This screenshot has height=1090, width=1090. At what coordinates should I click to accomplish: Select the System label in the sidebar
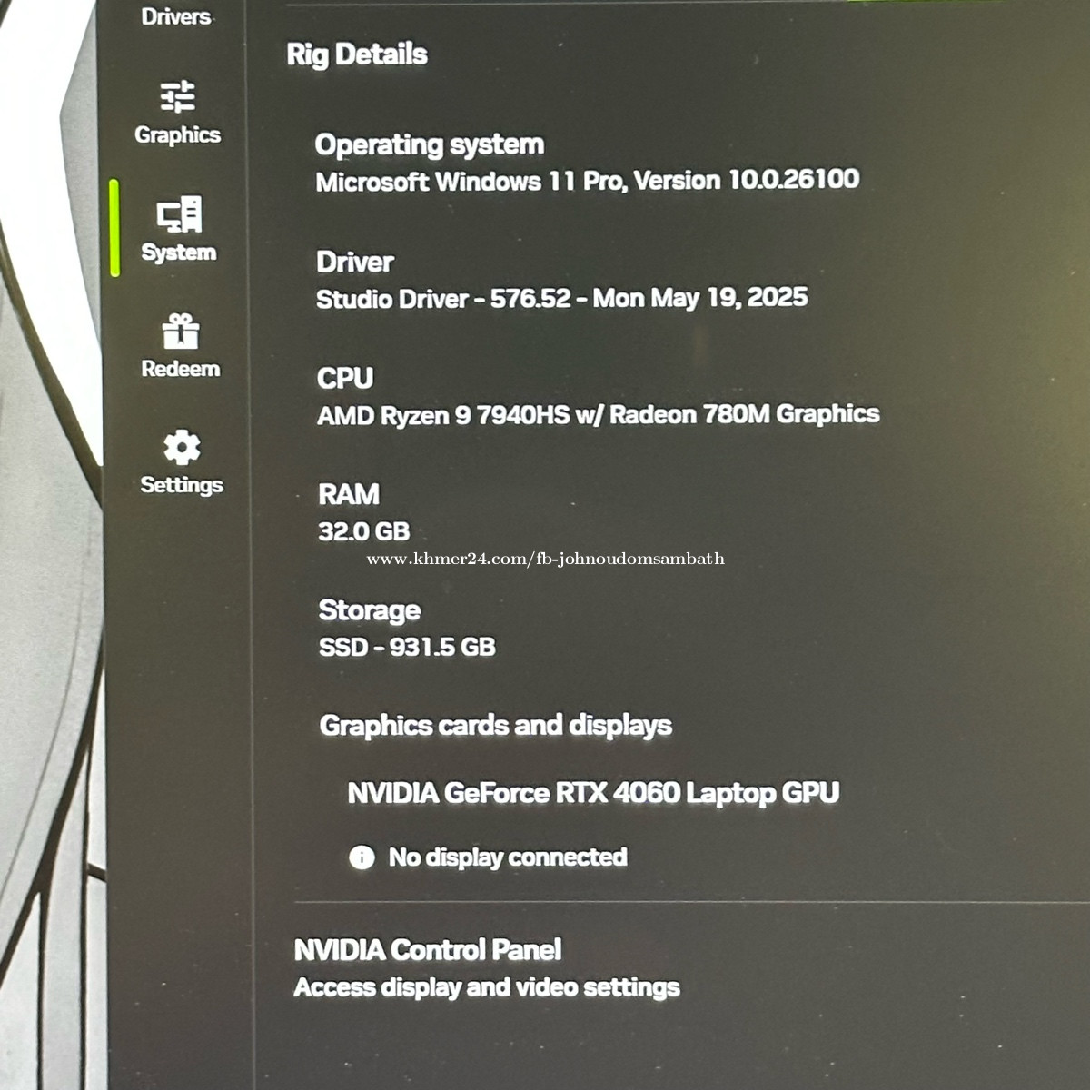click(x=179, y=252)
